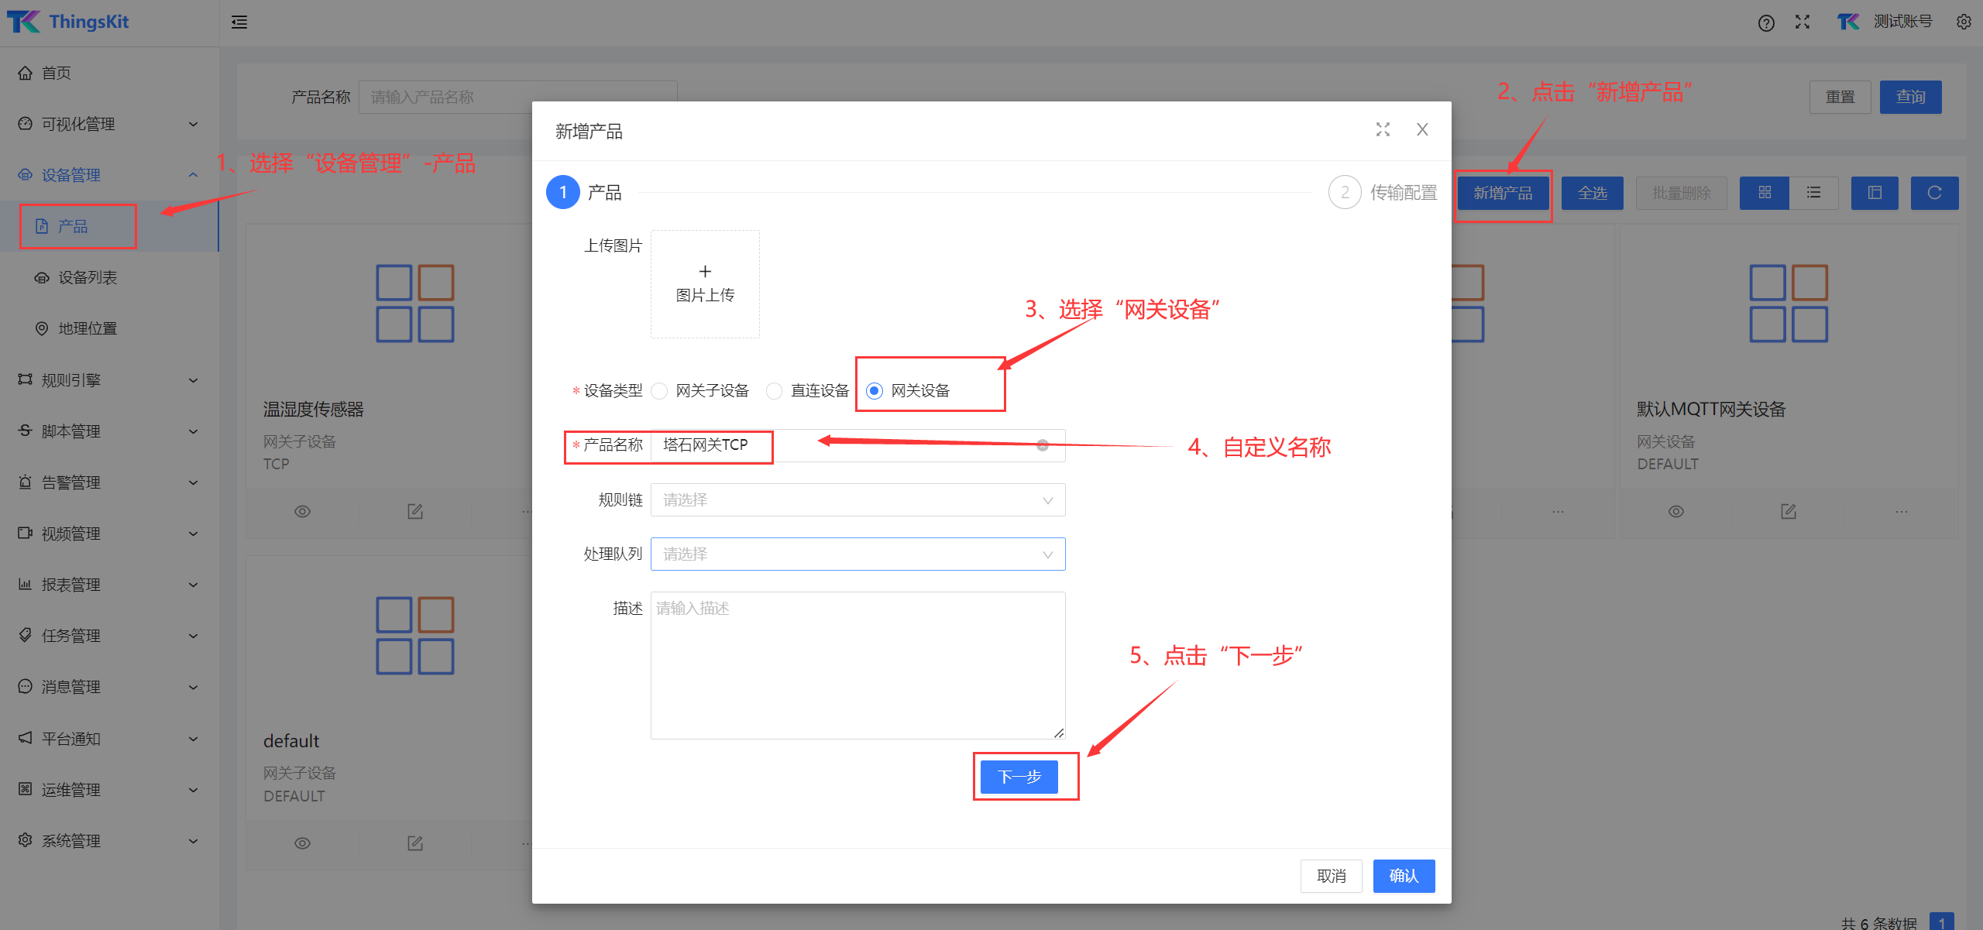
Task: Open the settings gear in the top bar
Action: tap(1964, 22)
